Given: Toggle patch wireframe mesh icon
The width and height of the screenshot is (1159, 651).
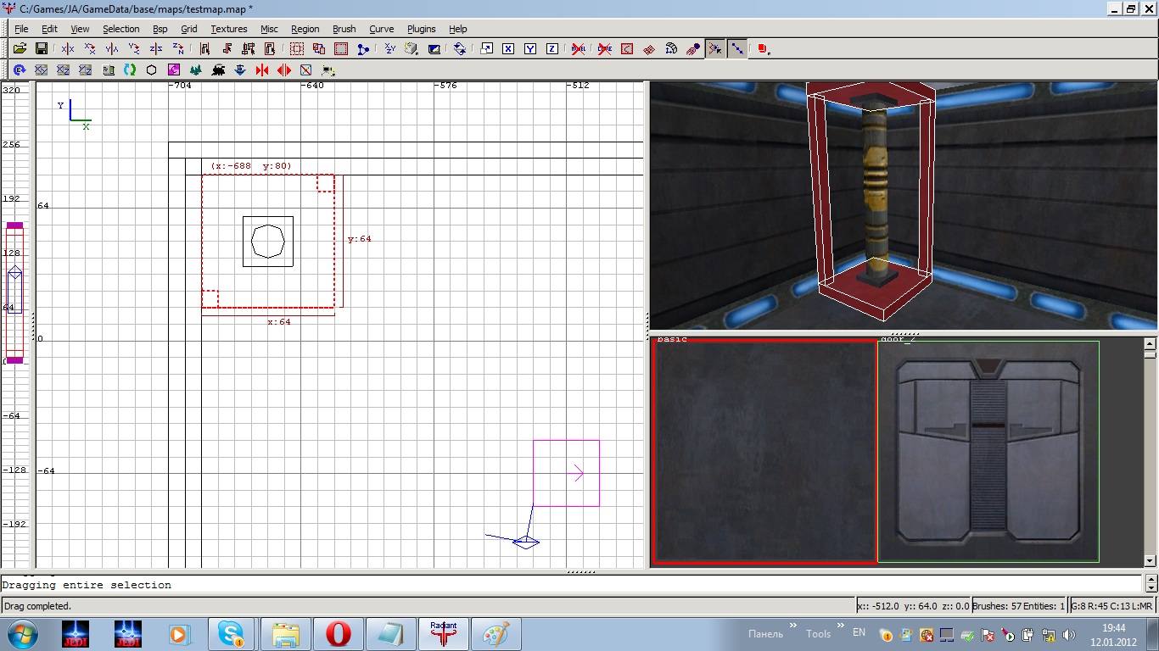Looking at the screenshot, I should 649,49.
